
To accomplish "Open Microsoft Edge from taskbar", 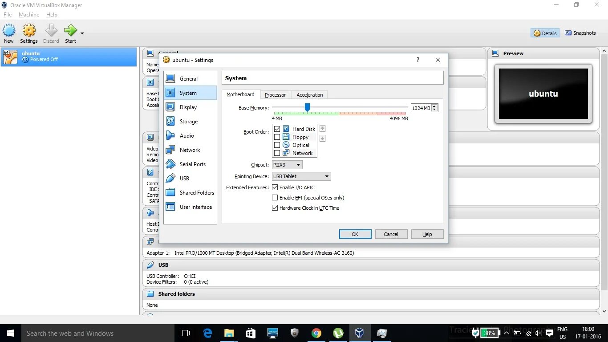I will tap(207, 333).
